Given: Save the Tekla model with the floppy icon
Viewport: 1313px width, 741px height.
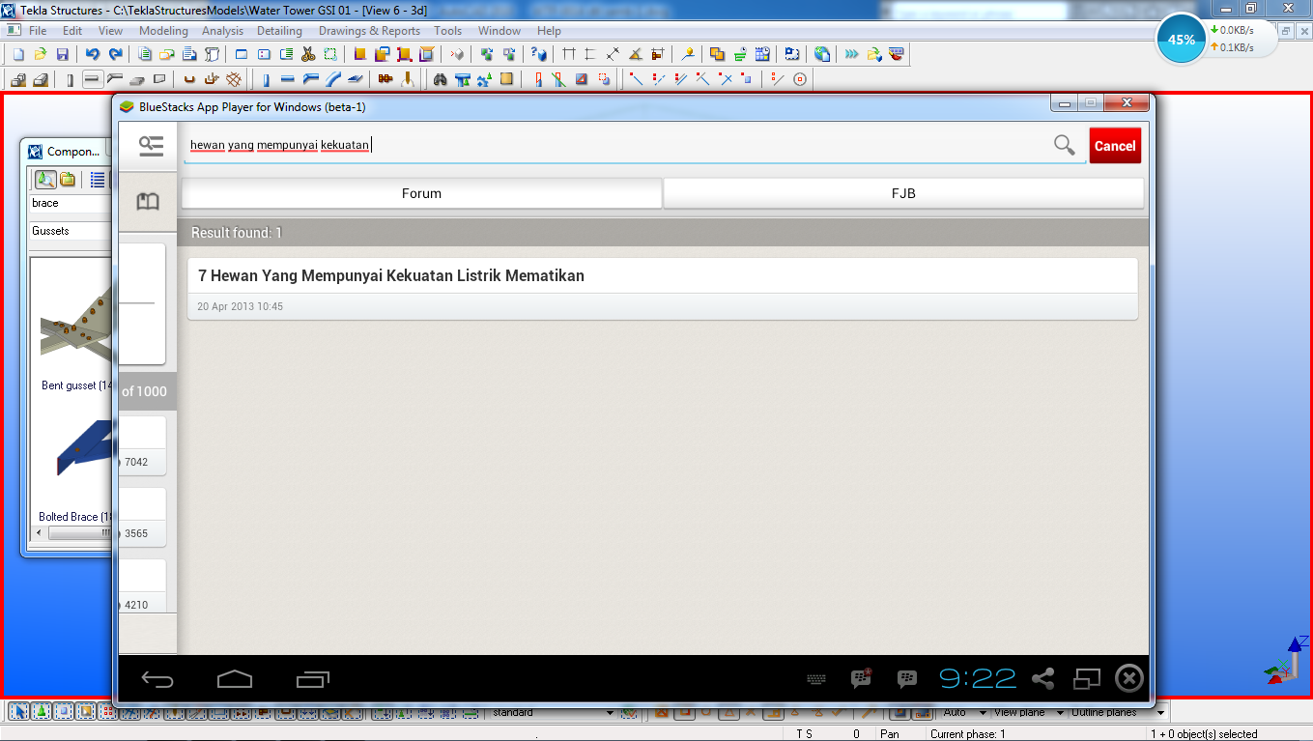Looking at the screenshot, I should 63,55.
